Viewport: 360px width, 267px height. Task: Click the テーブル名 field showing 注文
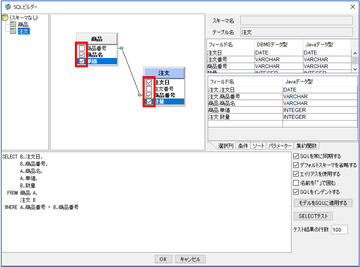(x=296, y=32)
